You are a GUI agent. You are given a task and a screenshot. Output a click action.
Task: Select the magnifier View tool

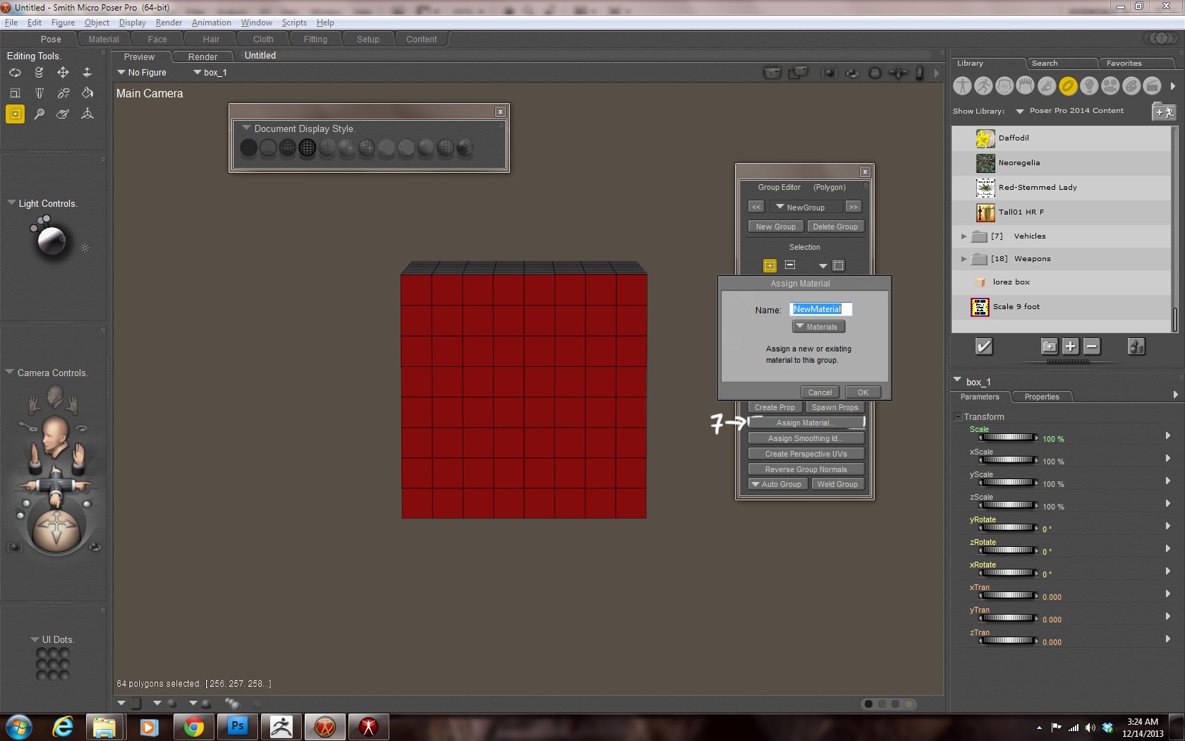(x=39, y=114)
